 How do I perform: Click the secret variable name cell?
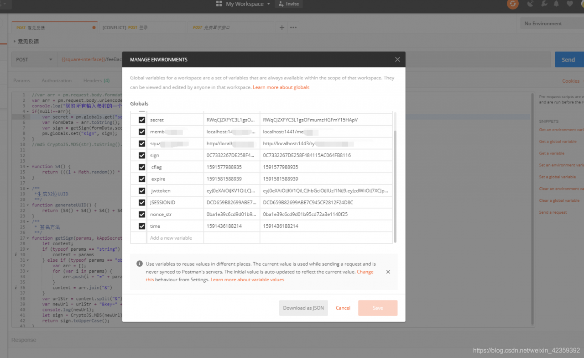(175, 120)
